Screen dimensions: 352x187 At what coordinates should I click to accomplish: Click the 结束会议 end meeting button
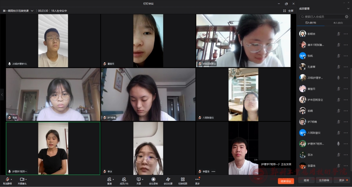click(x=286, y=181)
